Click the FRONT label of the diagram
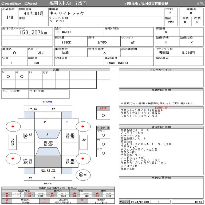This screenshot has width=205, height=205. pyautogui.click(x=48, y=102)
